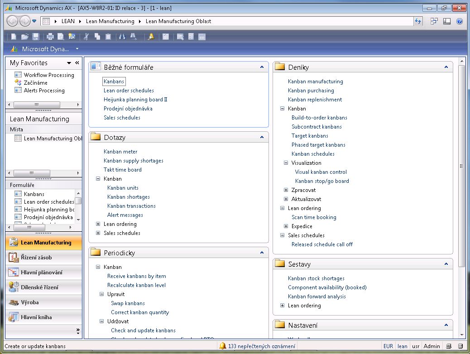Click LEAN in the breadcrumb path
The width and height of the screenshot is (470, 354).
(68, 21)
